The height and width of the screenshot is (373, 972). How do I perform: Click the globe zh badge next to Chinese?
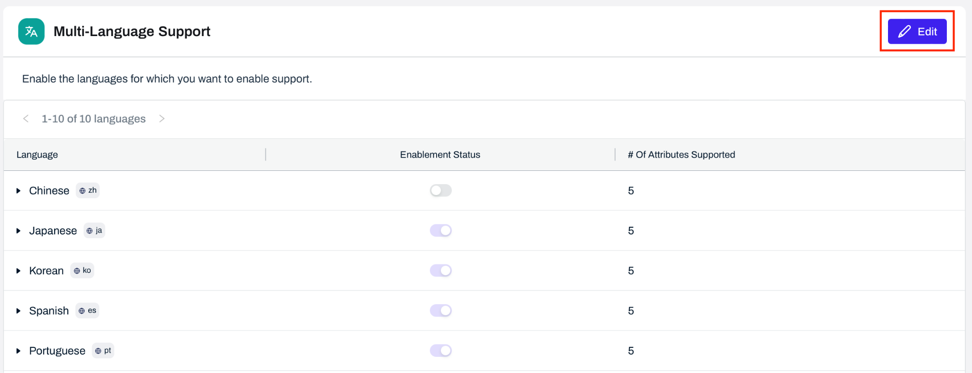(x=88, y=190)
